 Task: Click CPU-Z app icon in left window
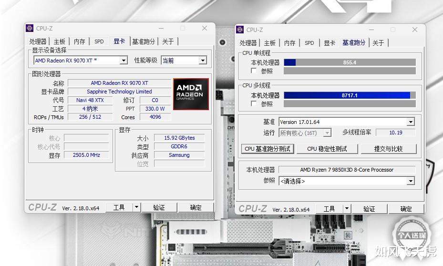click(30, 28)
